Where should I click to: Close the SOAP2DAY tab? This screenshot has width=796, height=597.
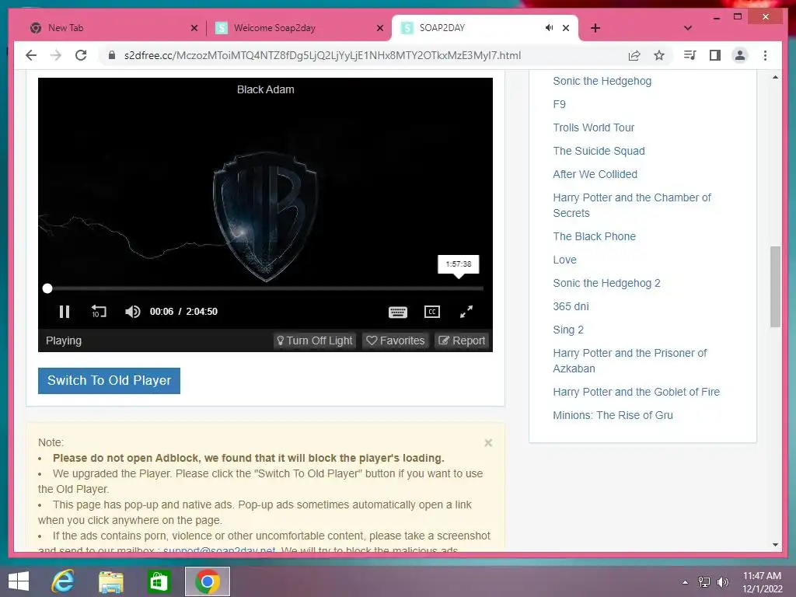click(566, 29)
